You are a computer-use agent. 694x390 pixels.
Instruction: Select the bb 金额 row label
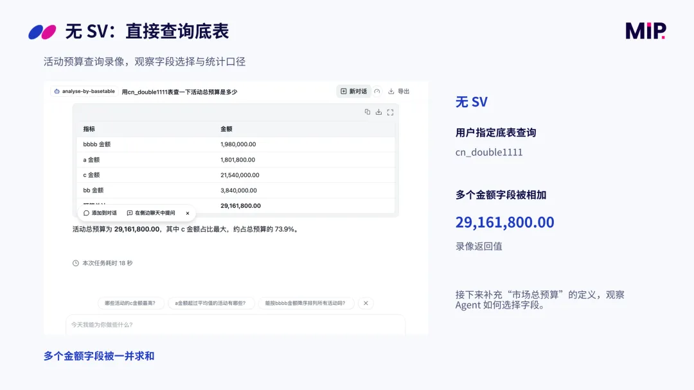tap(93, 191)
